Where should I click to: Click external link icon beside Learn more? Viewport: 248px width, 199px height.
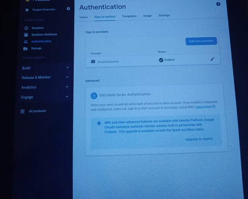click(214, 106)
